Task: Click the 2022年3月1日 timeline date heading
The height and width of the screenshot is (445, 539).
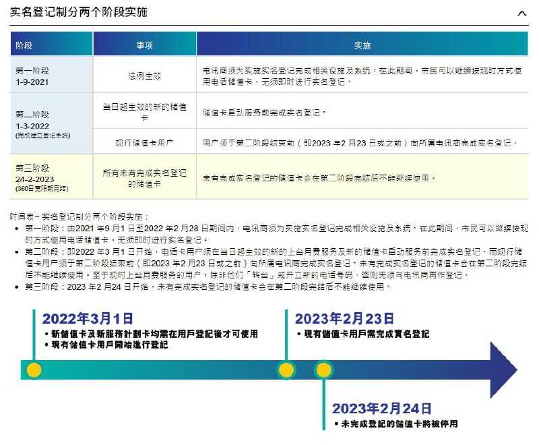Action: point(88,319)
